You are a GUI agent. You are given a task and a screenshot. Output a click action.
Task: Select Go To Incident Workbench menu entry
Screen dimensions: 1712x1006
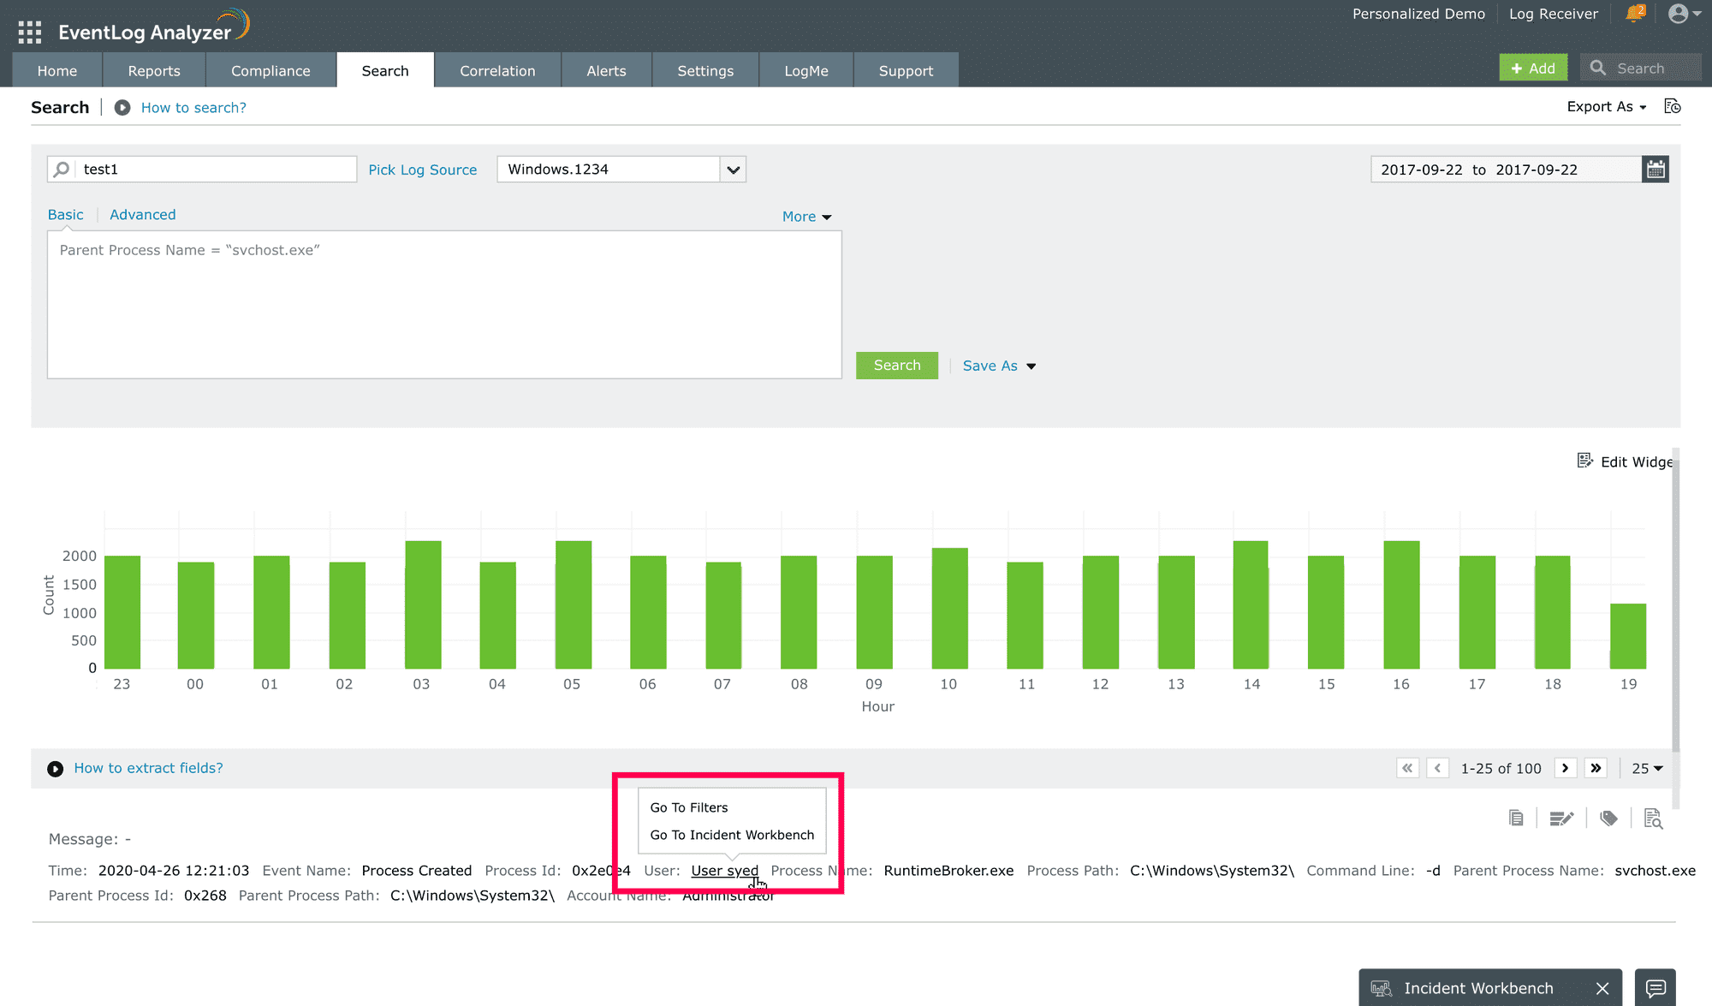pyautogui.click(x=732, y=835)
